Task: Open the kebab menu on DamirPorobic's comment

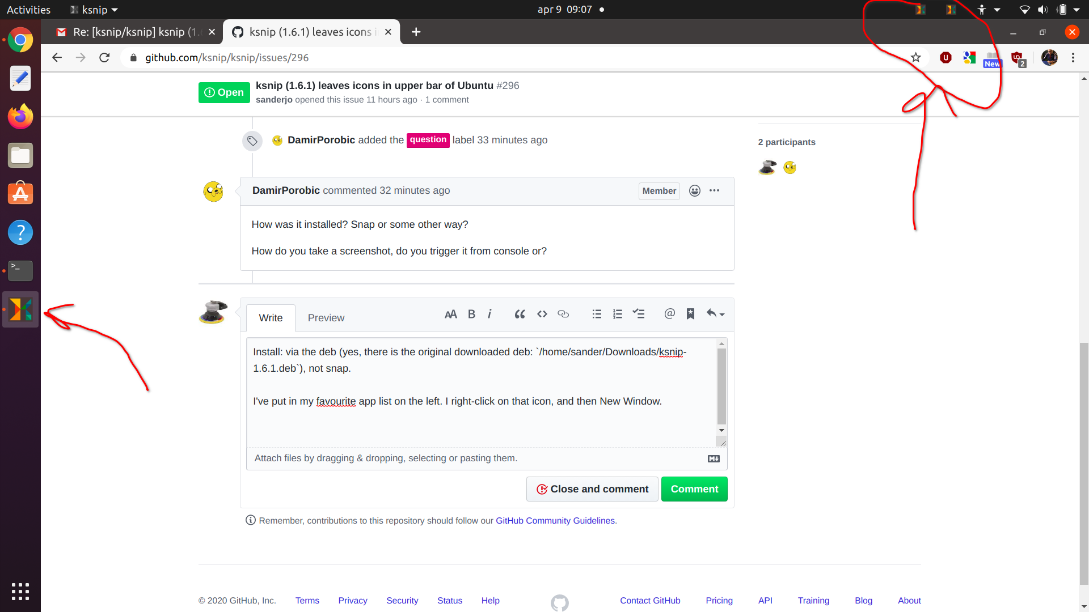Action: (714, 191)
